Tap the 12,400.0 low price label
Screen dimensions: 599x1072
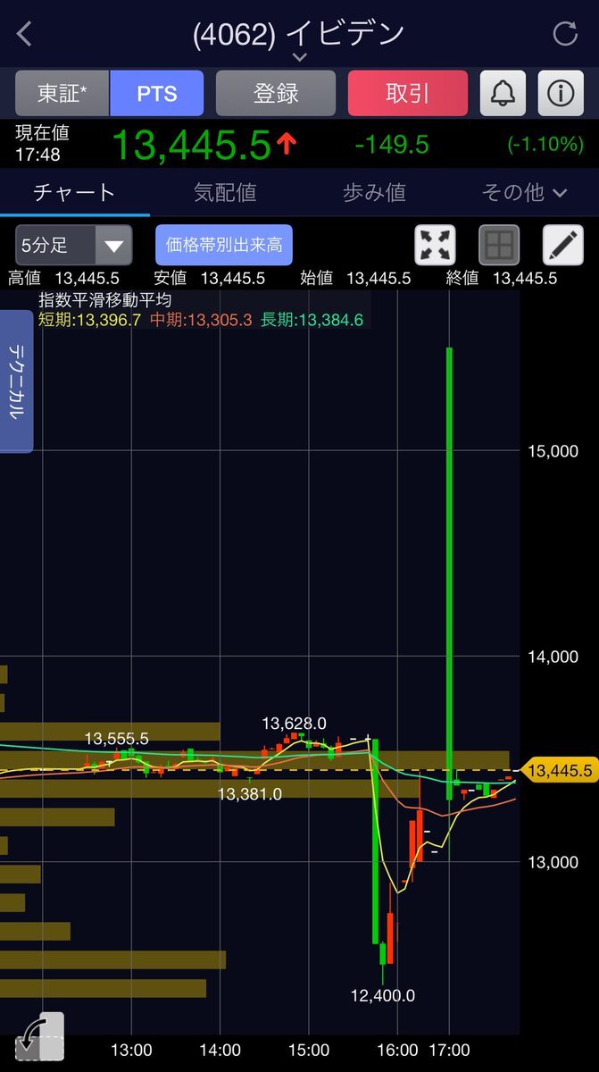[x=383, y=995]
